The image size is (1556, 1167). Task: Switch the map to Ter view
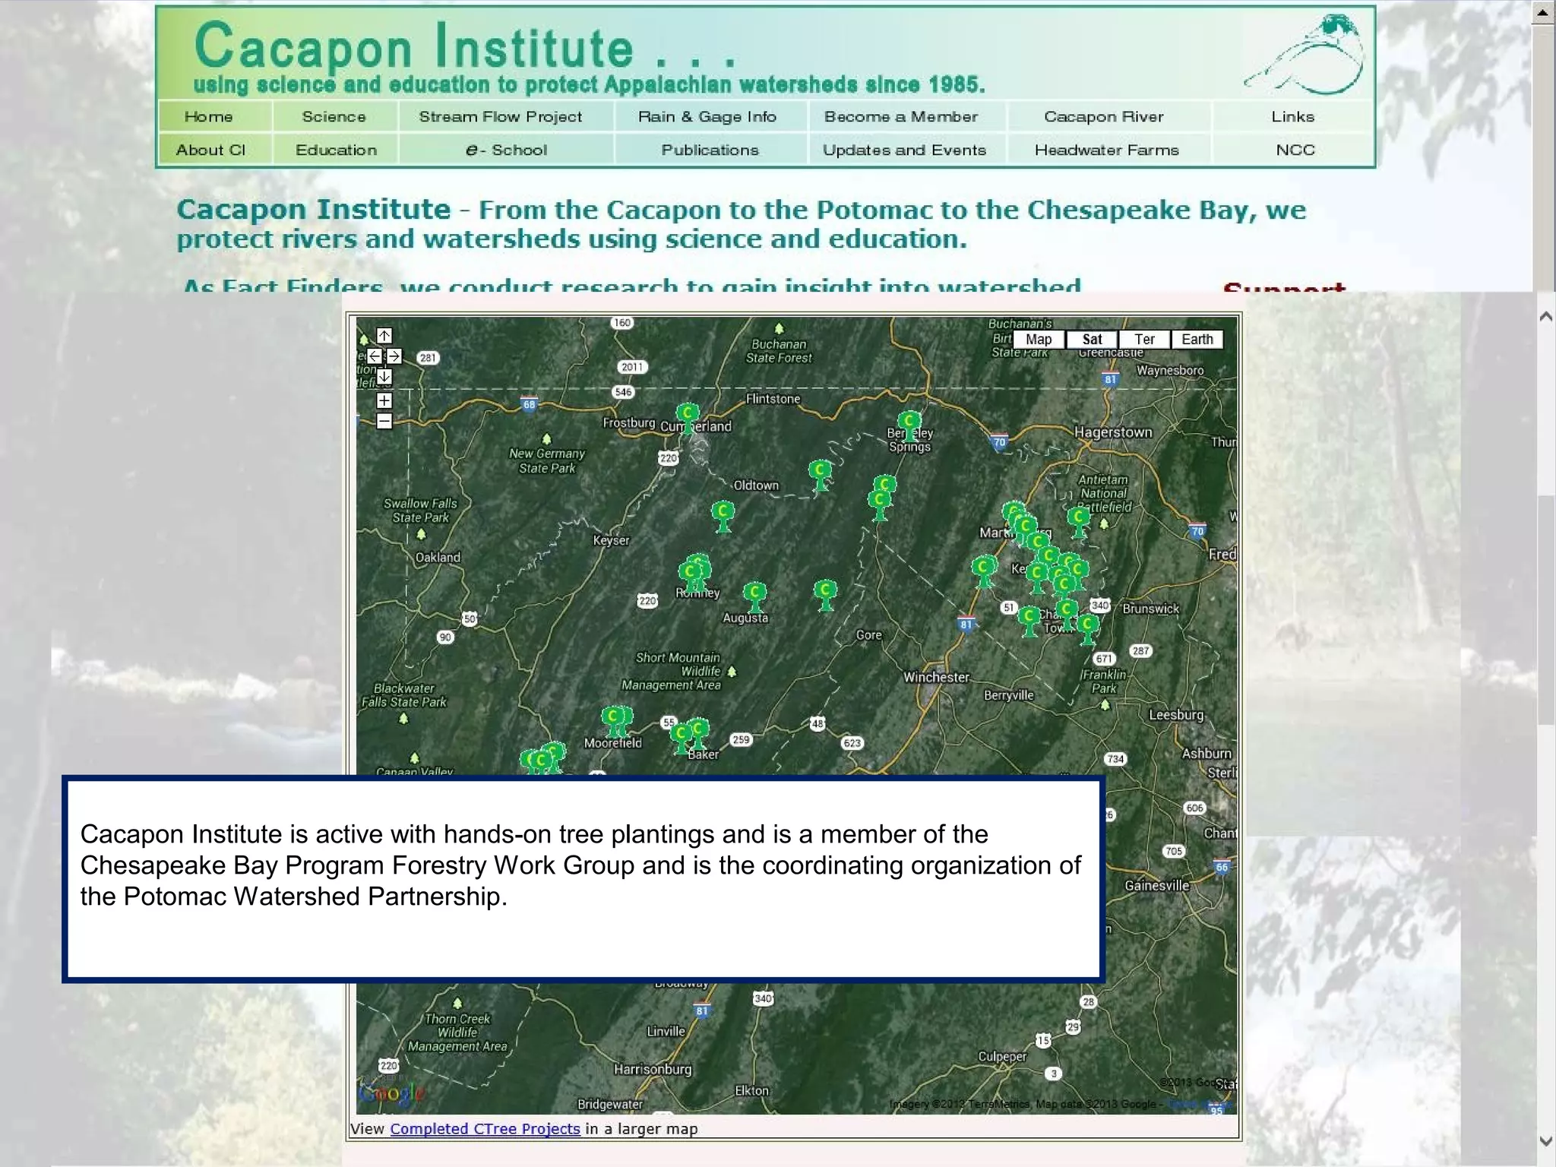pos(1144,340)
